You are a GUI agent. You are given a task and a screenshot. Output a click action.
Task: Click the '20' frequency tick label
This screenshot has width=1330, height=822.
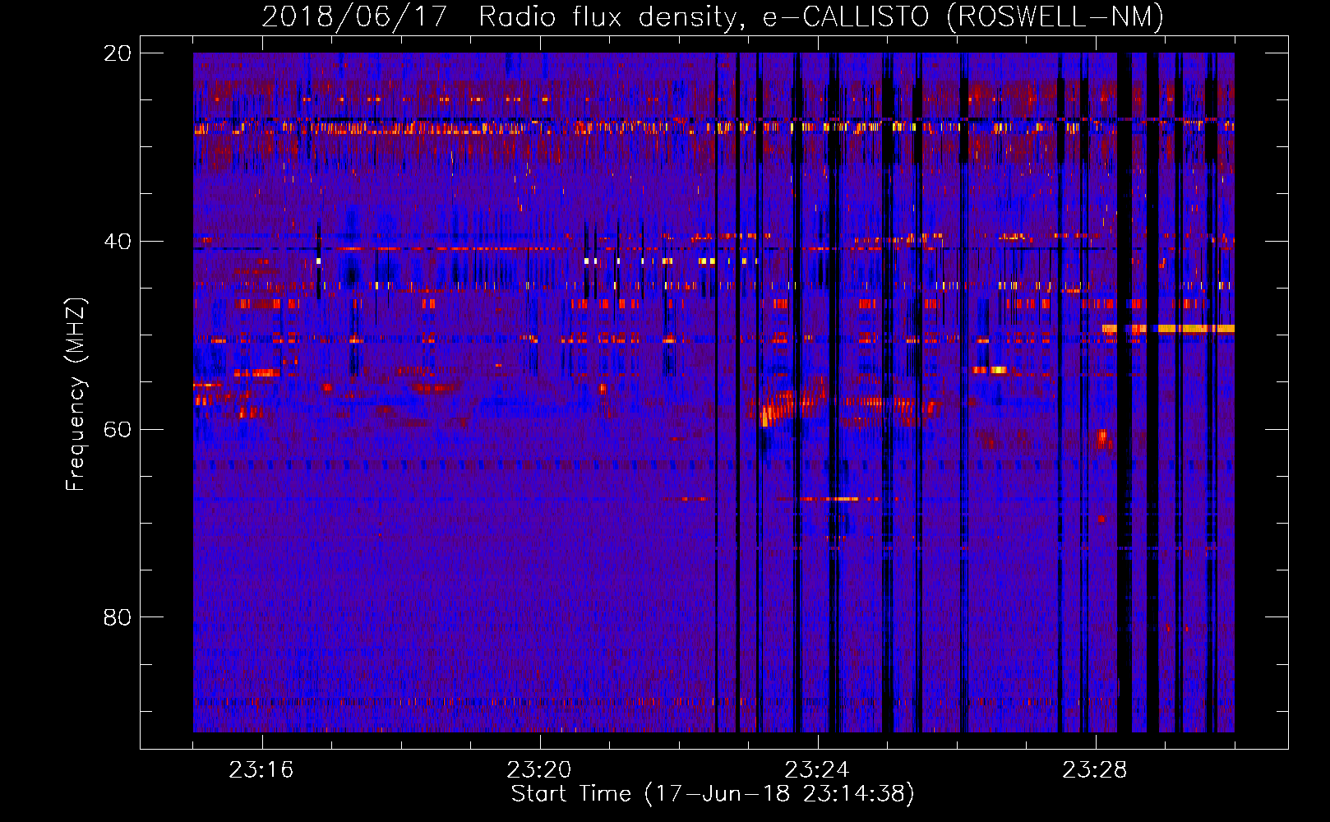click(x=118, y=53)
